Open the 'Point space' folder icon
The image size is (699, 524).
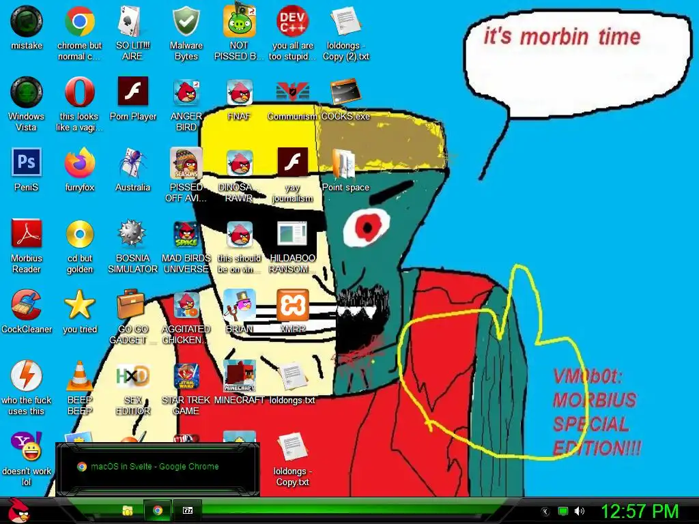click(x=345, y=164)
